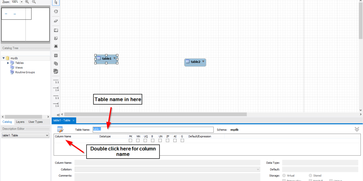Click the canvas horizontal scrollbar thumb
Image resolution: width=363 pixels, height=181 pixels.
[x=153, y=115]
